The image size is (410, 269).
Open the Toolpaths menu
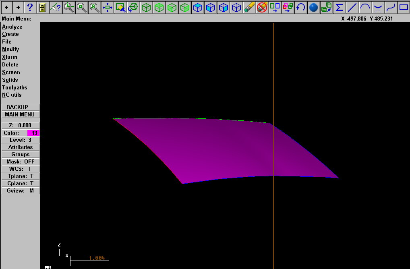[x=14, y=87]
